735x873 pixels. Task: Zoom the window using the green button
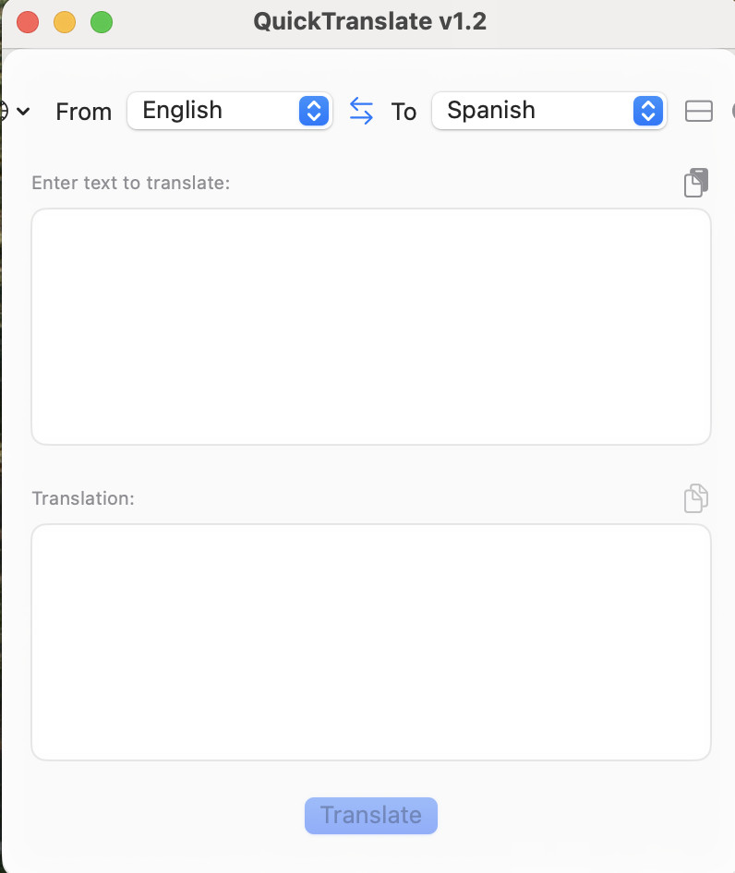pos(101,22)
